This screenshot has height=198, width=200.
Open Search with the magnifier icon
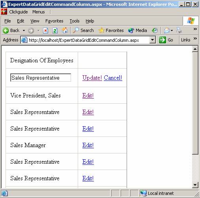[x=76, y=30]
